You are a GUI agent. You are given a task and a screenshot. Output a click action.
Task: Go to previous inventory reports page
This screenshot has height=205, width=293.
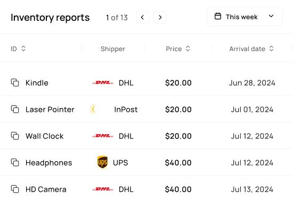click(x=143, y=18)
